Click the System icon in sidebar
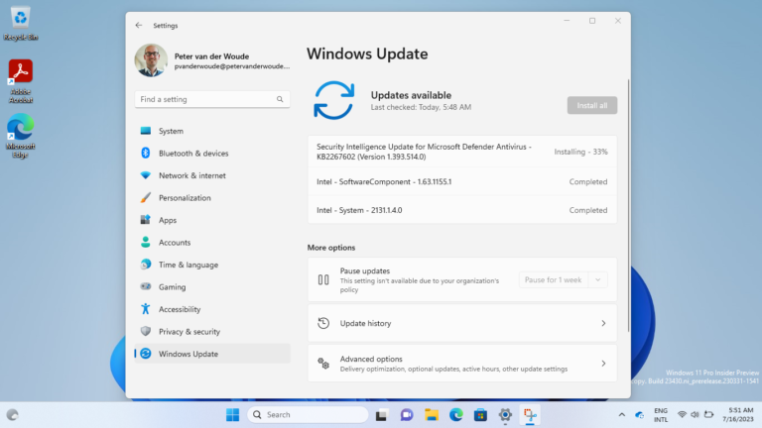762x428 pixels. [x=146, y=131]
